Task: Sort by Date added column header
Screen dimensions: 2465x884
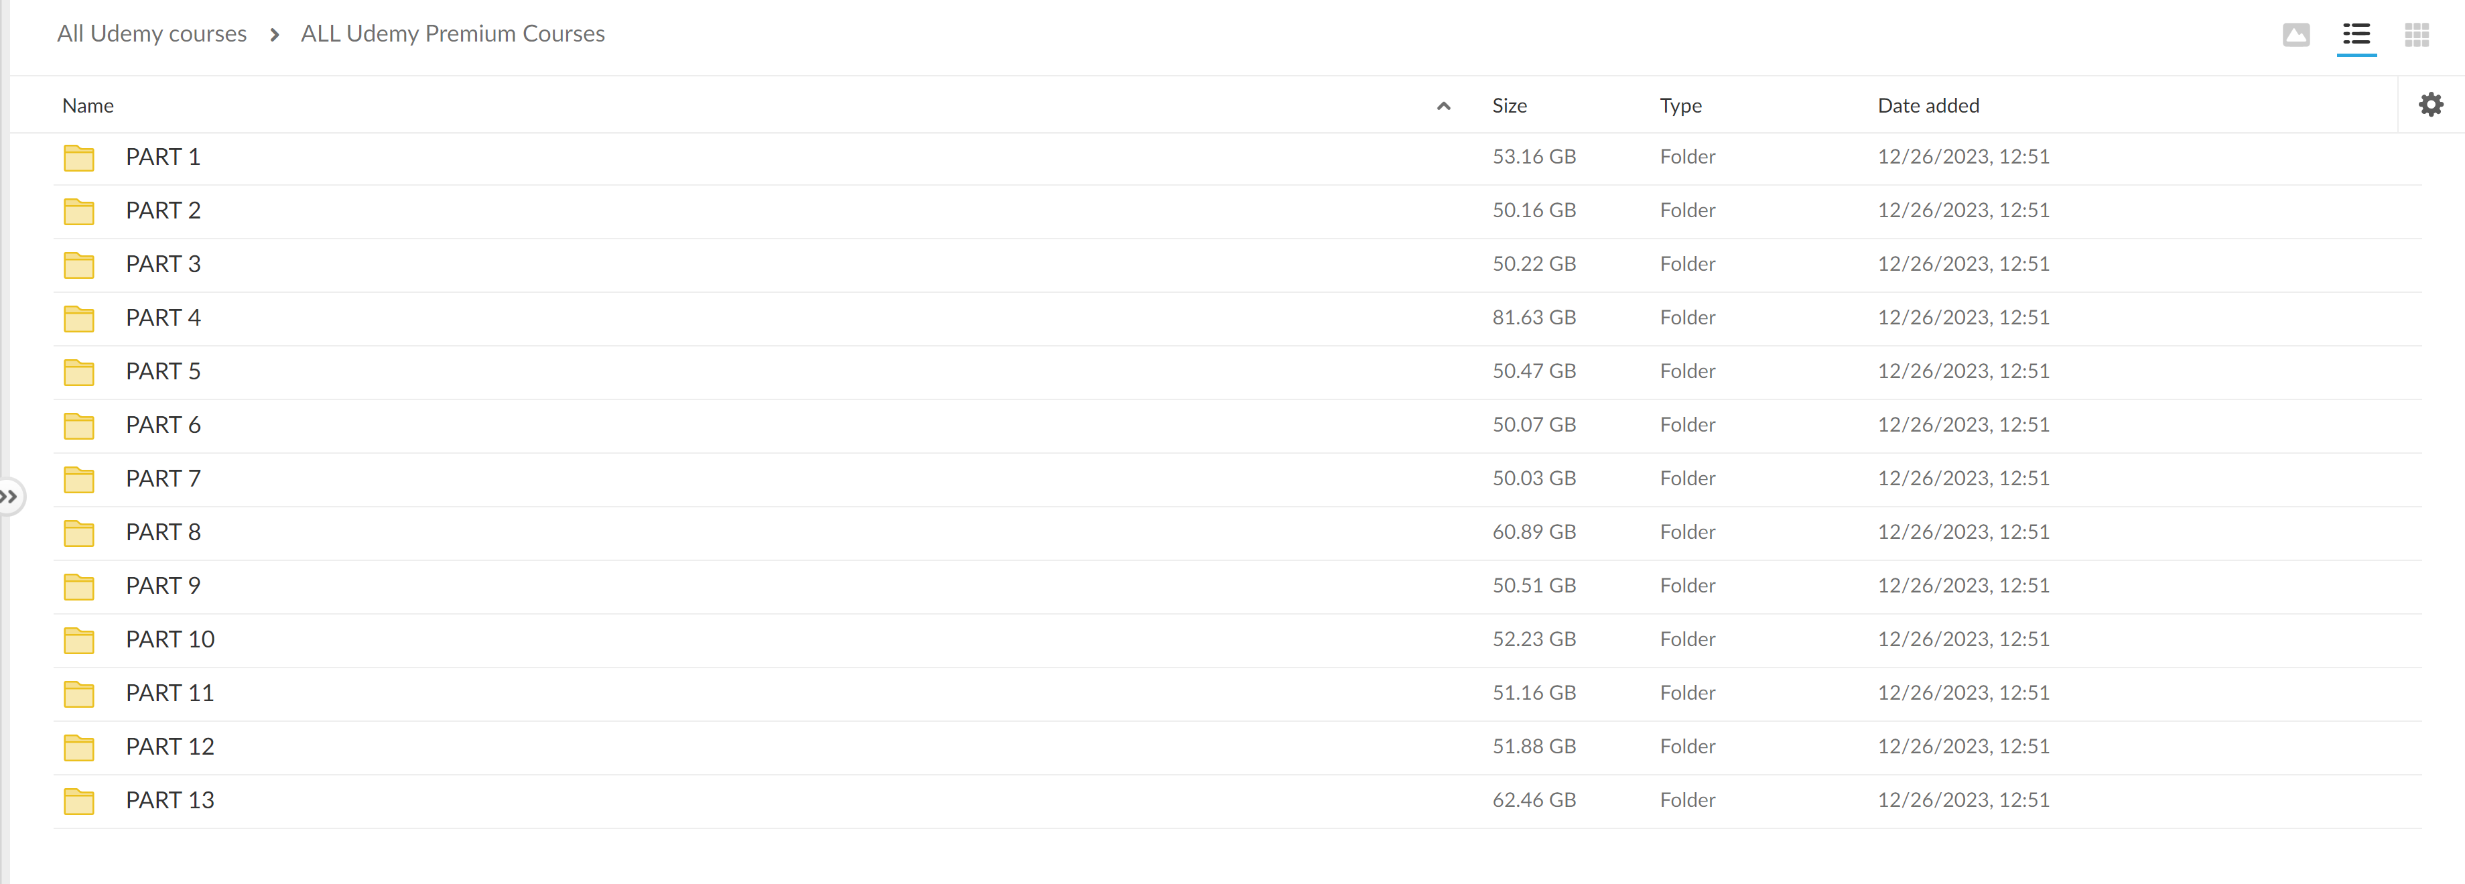Action: point(1928,106)
